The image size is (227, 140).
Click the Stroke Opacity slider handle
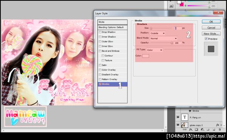(172, 43)
